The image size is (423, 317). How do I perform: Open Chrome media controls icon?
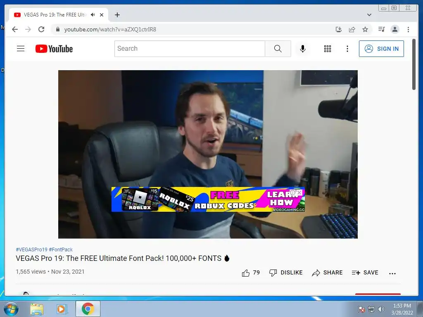(x=381, y=29)
